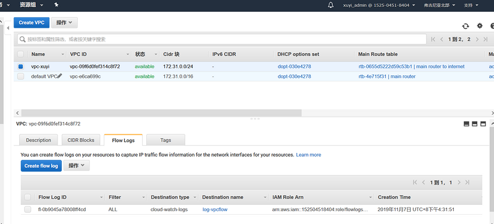
Task: Open the 操作 dropdown next to Create VPC
Action: [x=64, y=23]
